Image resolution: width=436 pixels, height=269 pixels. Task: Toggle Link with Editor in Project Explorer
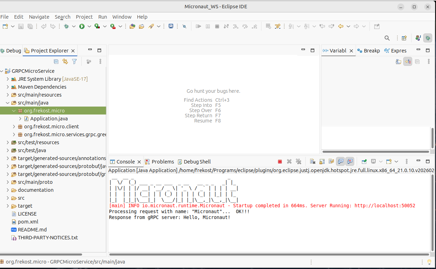(65, 61)
